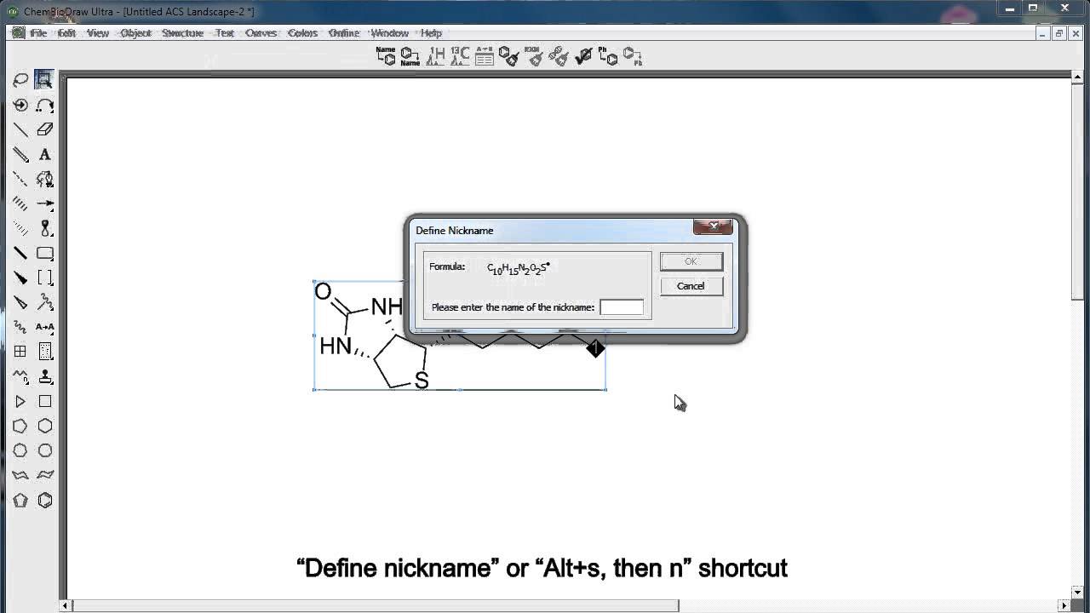Select the Hashed Bond tool
Viewport: 1090px width, 613px height.
click(x=20, y=203)
